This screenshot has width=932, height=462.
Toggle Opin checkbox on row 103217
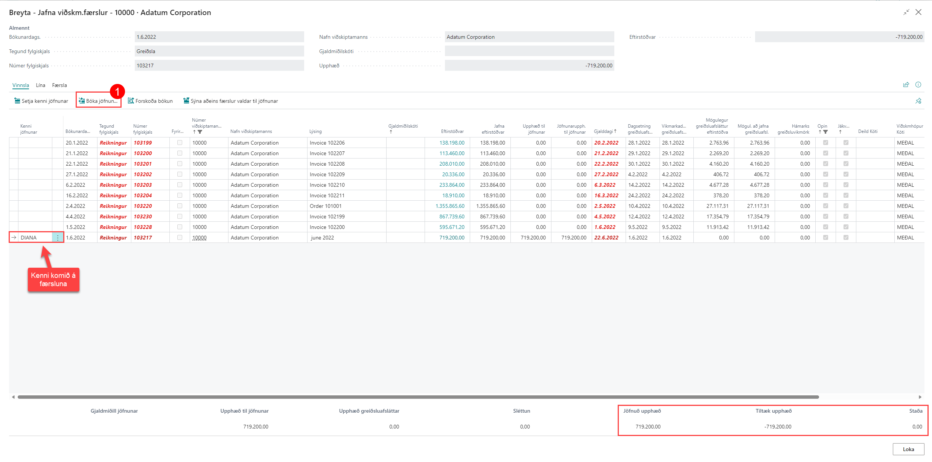click(825, 238)
